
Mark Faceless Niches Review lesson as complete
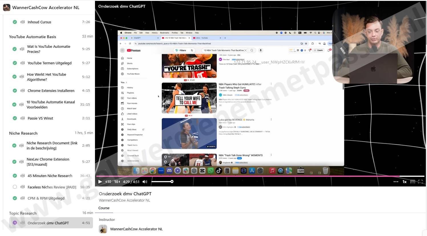[x=15, y=187]
